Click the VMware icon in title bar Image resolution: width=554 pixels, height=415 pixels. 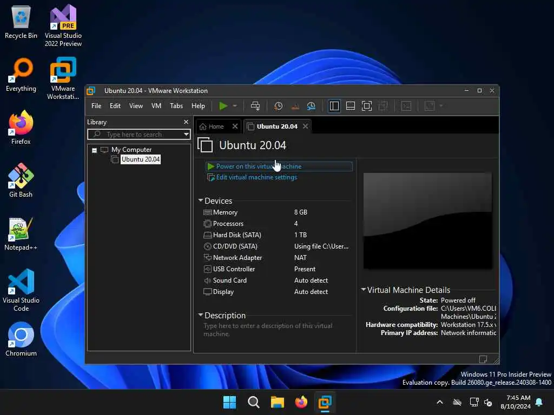[91, 91]
